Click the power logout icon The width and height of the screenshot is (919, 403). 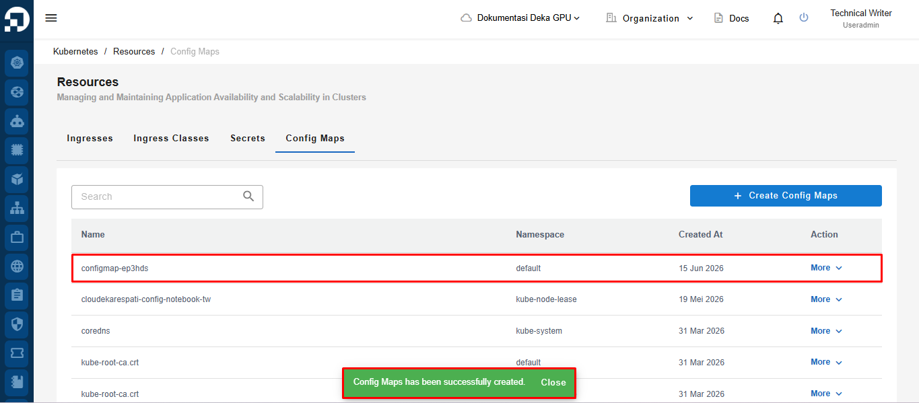[804, 17]
